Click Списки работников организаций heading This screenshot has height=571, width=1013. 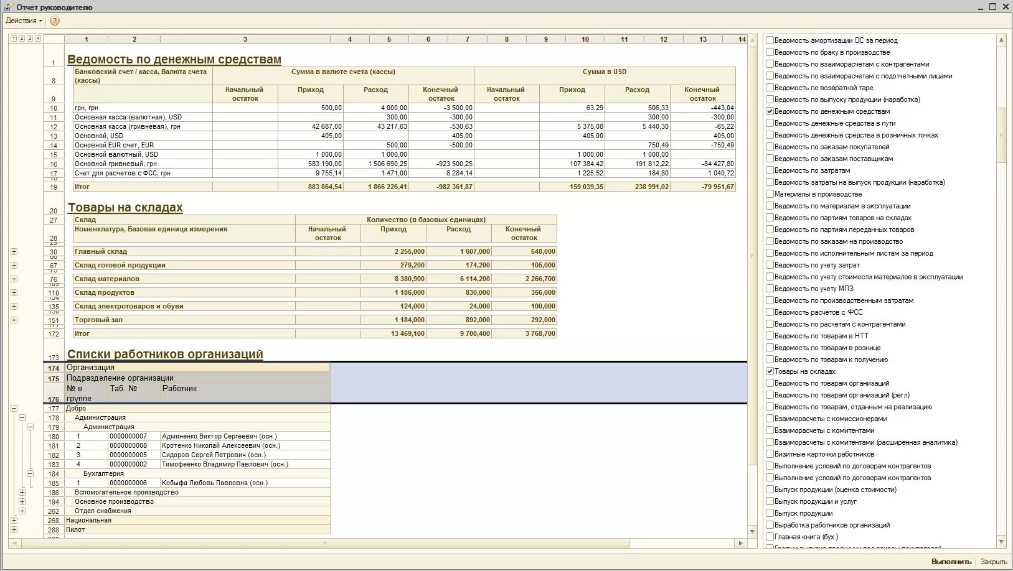[x=165, y=355]
